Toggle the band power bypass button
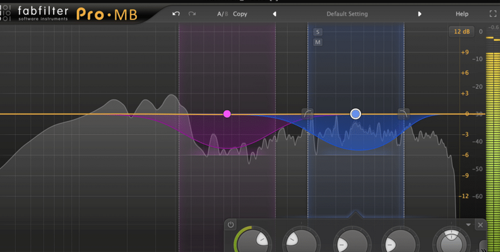The height and width of the screenshot is (252, 500). [x=231, y=225]
